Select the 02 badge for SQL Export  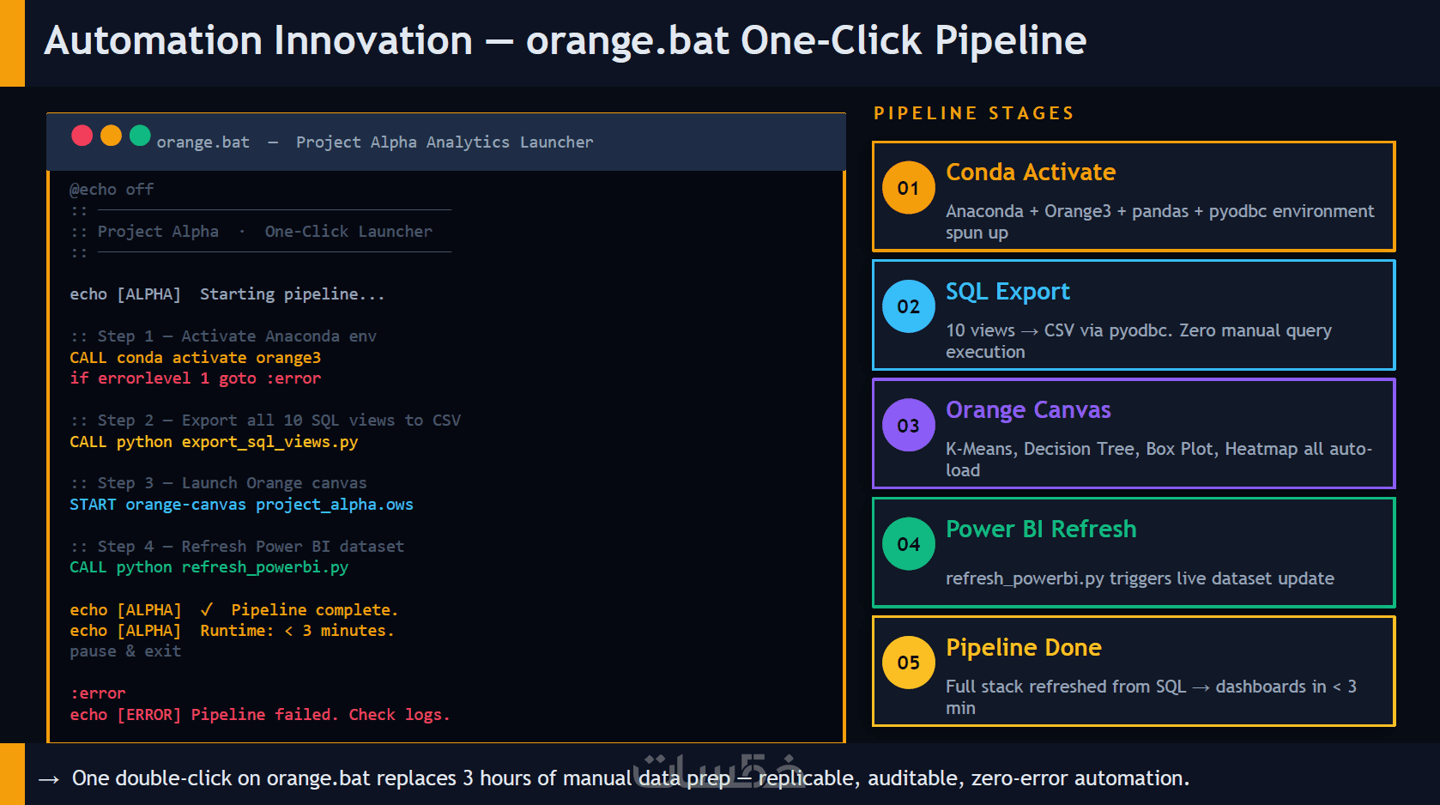(x=909, y=306)
